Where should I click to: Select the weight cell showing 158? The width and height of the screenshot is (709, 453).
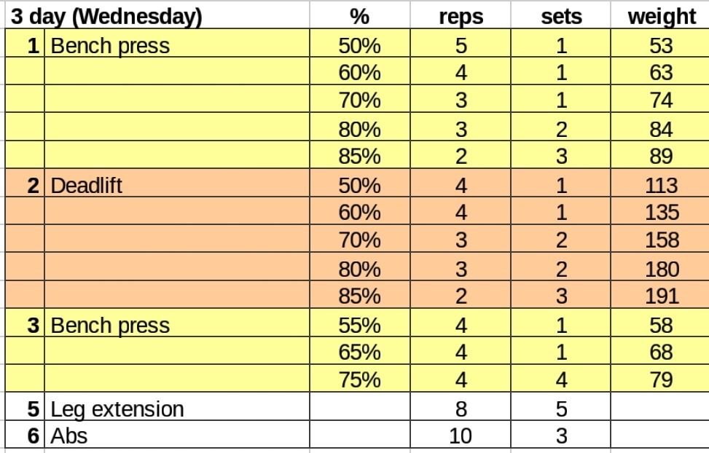[x=662, y=240]
